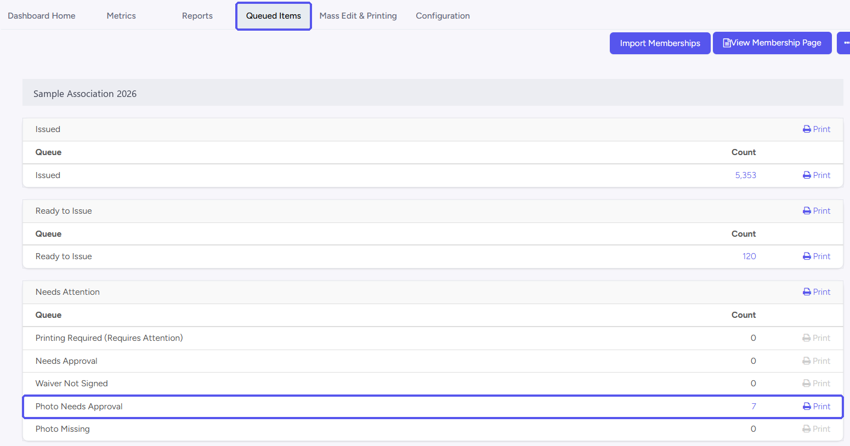Open the Reports tab

[x=197, y=16]
